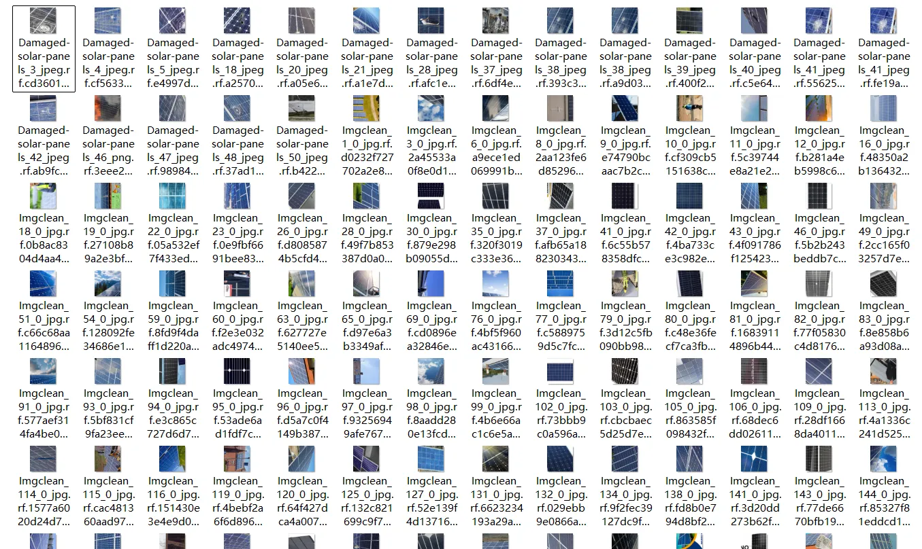
Task: Click the Imgclean_19_0_jpg file name
Action: 108,238
